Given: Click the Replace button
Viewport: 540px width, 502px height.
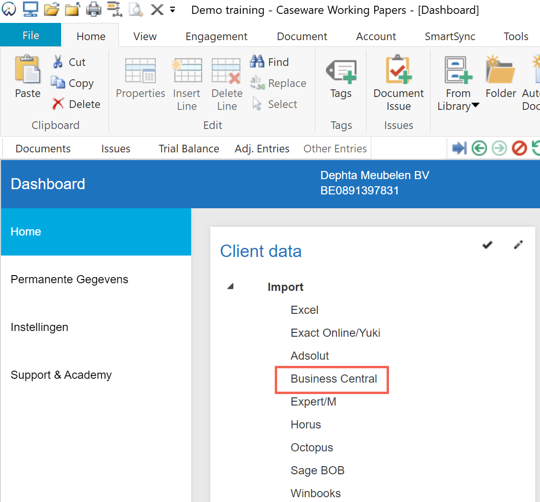Looking at the screenshot, I should (278, 83).
